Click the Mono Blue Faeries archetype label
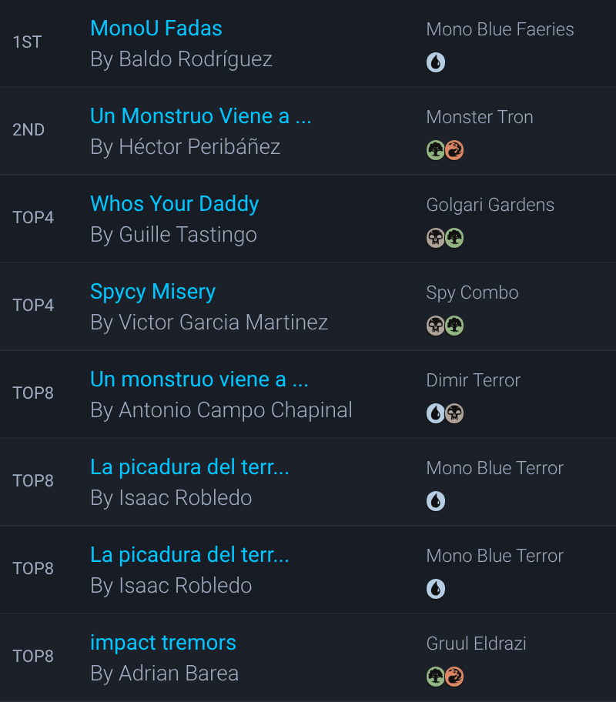The height and width of the screenshot is (702, 616). click(500, 29)
